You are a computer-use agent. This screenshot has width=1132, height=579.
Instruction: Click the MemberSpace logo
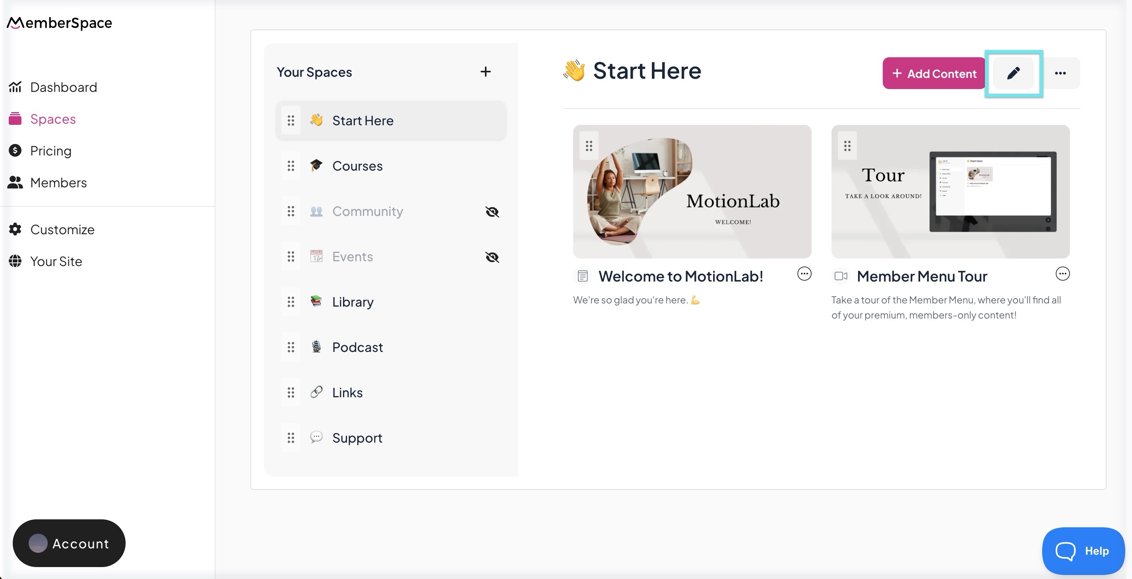click(60, 23)
